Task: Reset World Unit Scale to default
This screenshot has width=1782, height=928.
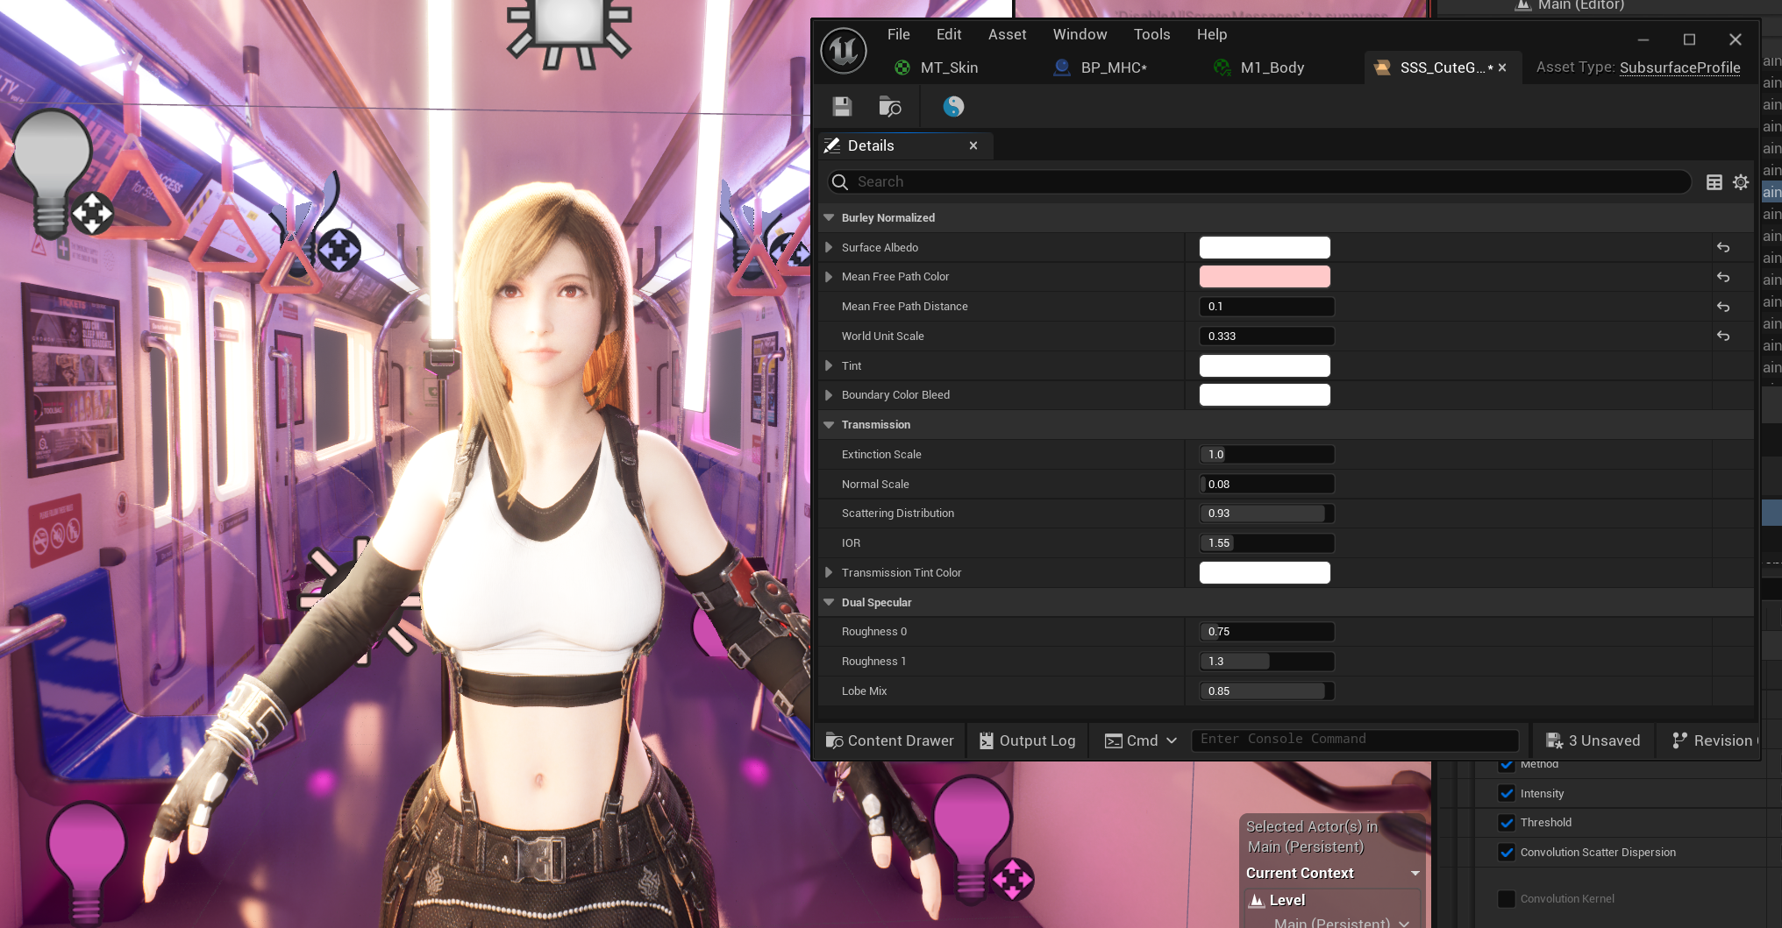Action: pyautogui.click(x=1723, y=336)
